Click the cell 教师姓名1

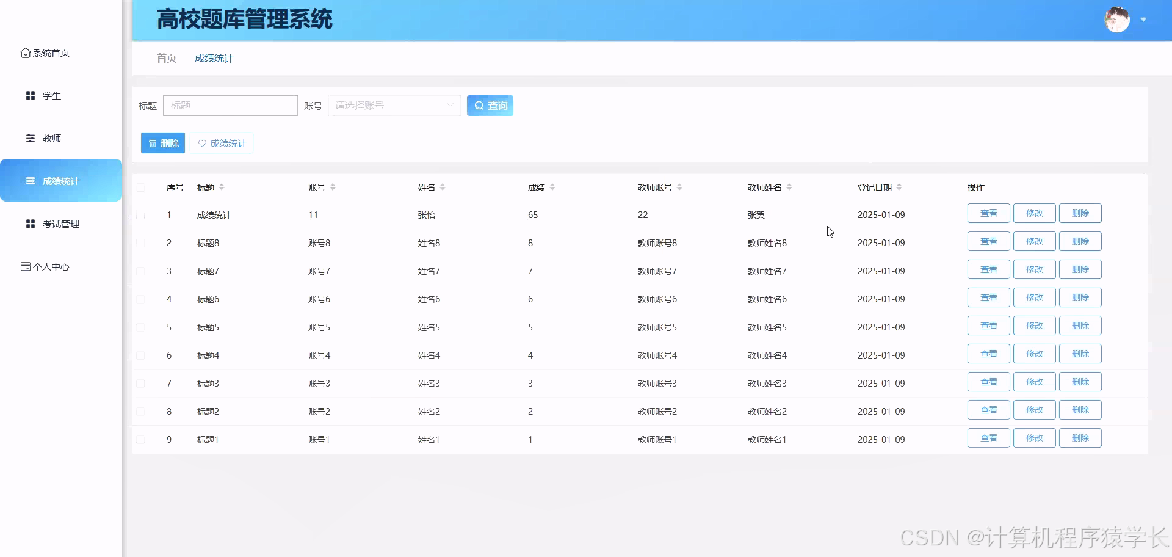click(x=767, y=440)
